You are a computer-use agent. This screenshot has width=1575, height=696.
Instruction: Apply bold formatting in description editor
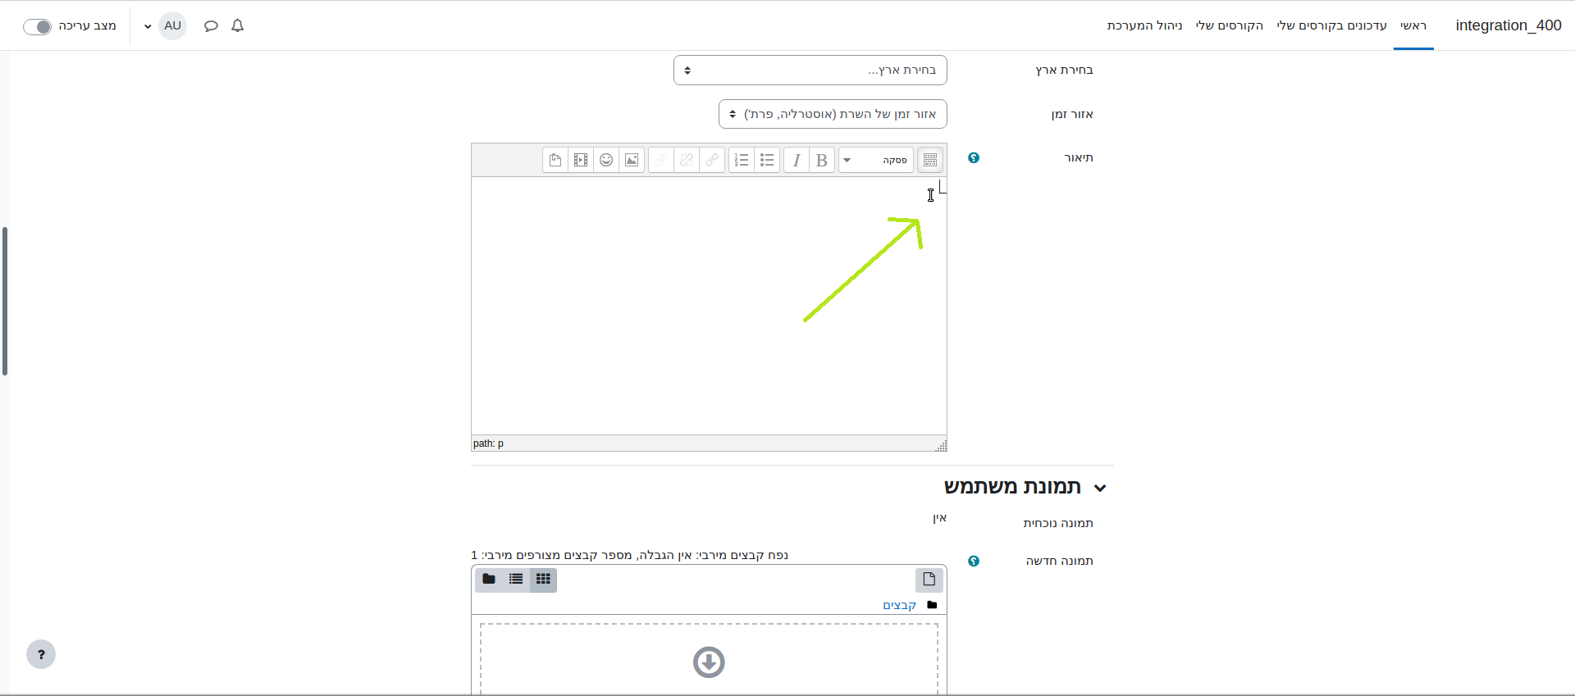coord(822,160)
